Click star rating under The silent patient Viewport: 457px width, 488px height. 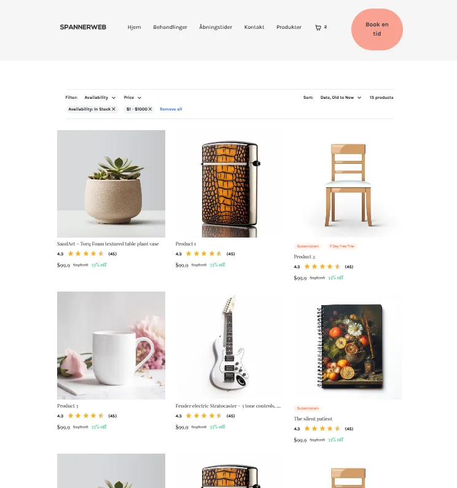(322, 428)
